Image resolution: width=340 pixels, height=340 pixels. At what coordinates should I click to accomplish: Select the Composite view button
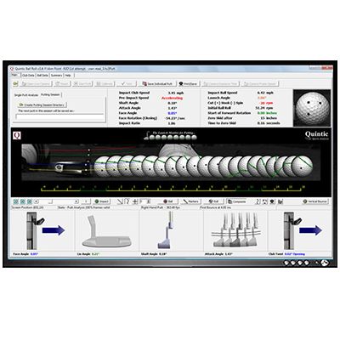[x=237, y=201]
